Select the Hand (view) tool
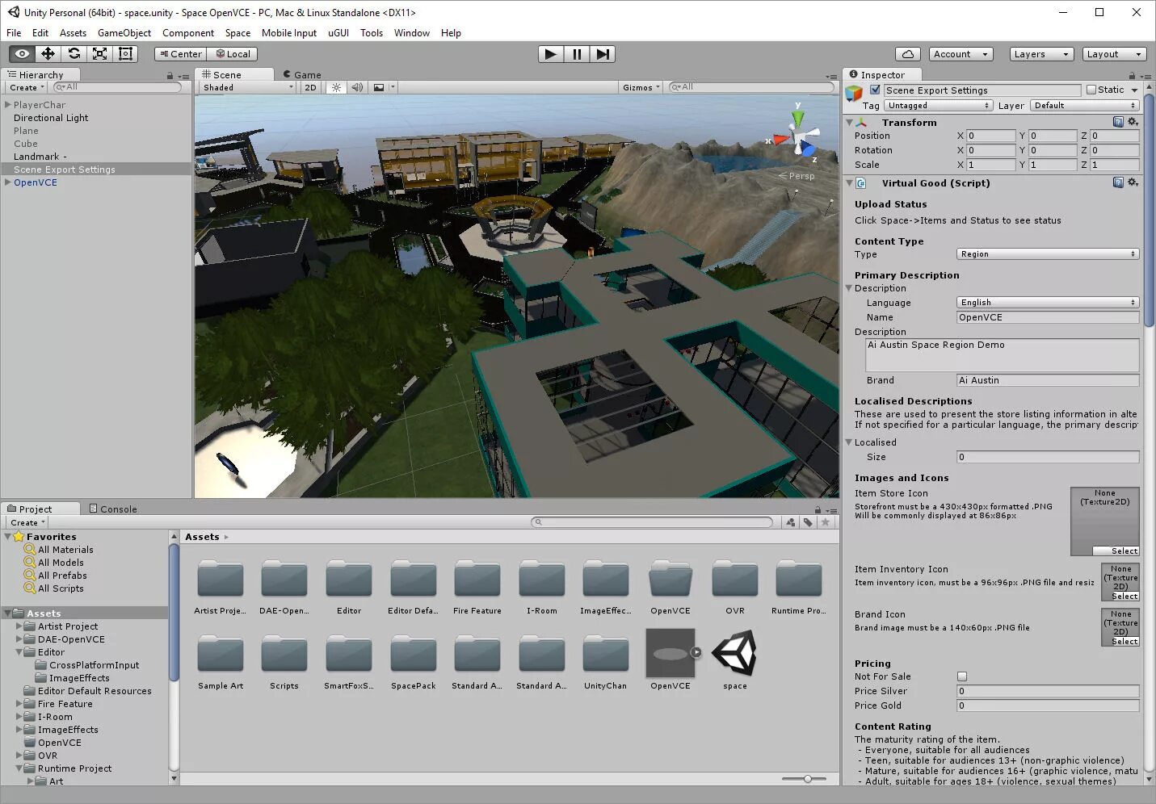The height and width of the screenshot is (804, 1156). tap(22, 54)
